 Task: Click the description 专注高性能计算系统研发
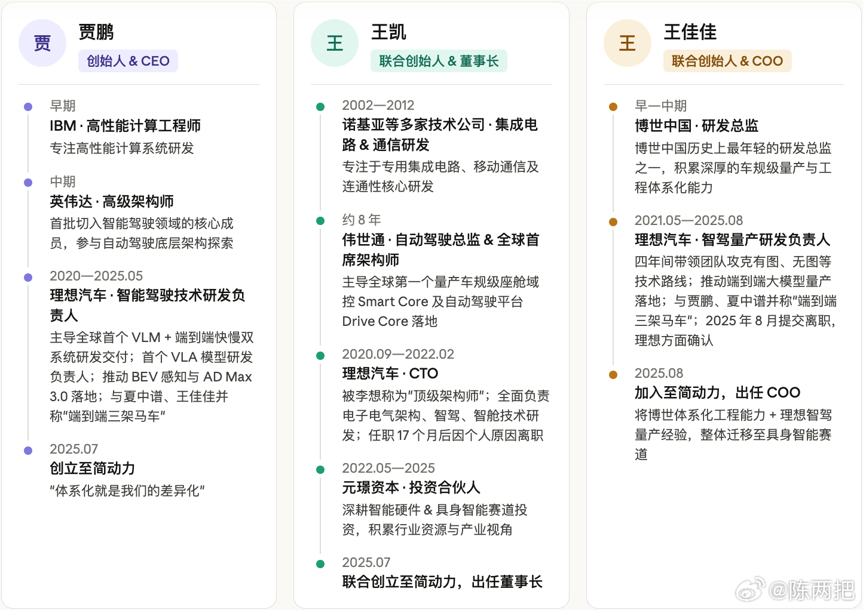click(x=122, y=148)
